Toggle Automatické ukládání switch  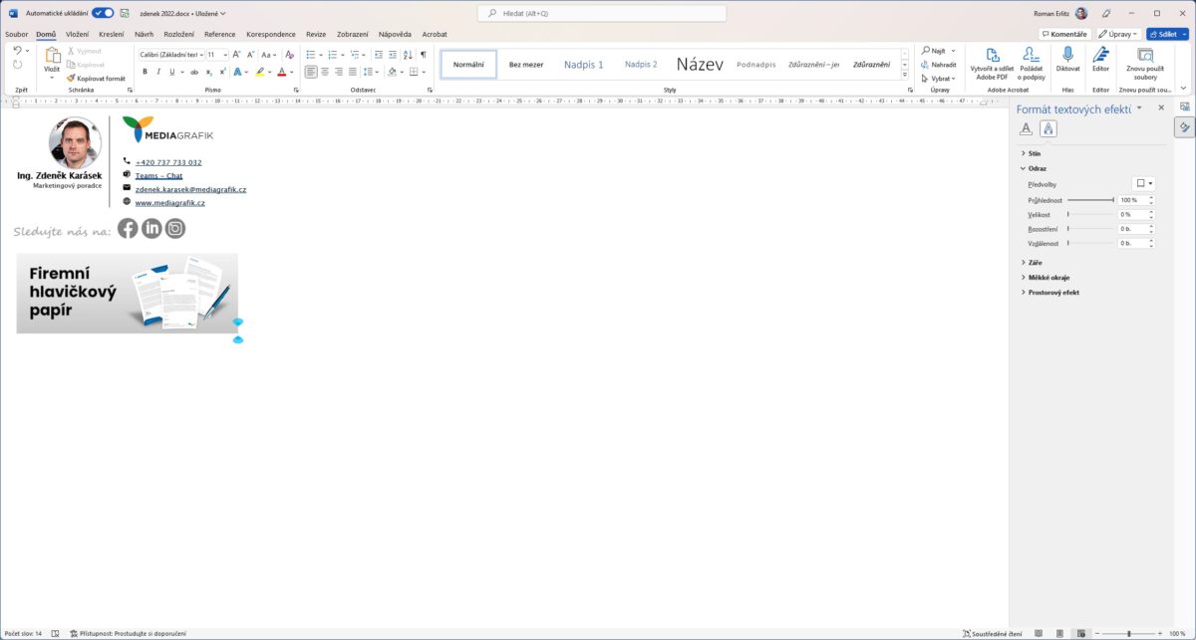pyautogui.click(x=103, y=13)
